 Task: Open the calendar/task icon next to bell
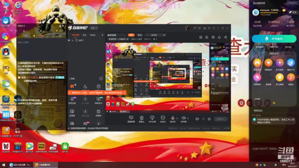pos(213,37)
